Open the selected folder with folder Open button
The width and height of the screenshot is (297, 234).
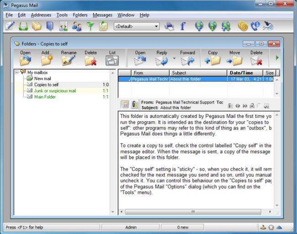click(26, 58)
